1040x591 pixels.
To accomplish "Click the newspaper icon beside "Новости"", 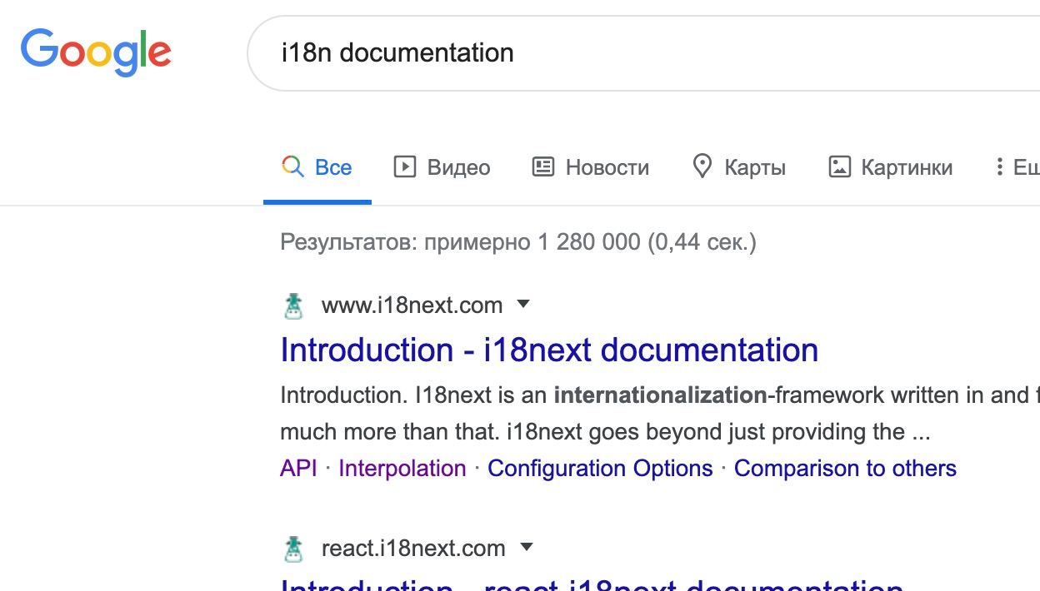I will [x=543, y=167].
